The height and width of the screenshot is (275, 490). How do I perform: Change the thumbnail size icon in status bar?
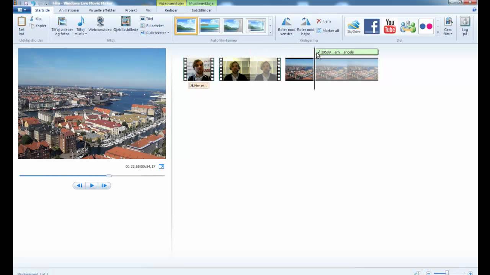pyautogui.click(x=417, y=273)
